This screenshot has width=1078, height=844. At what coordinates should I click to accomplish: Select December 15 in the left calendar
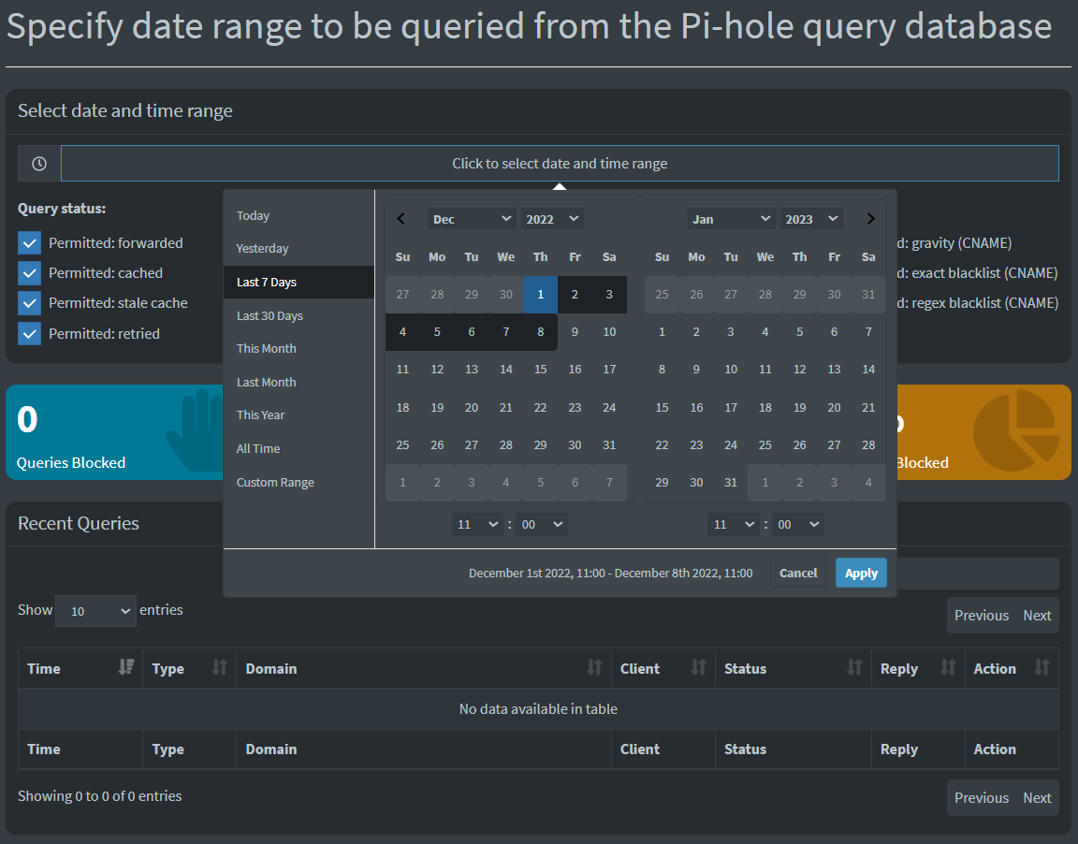coord(540,370)
